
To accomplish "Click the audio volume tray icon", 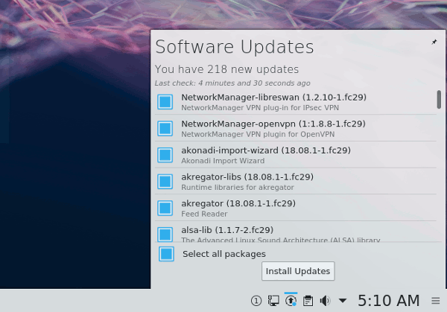I will 325,301.
